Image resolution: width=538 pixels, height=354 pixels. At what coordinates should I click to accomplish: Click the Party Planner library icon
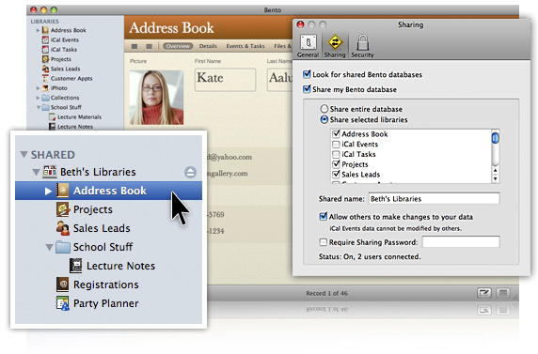click(x=63, y=303)
